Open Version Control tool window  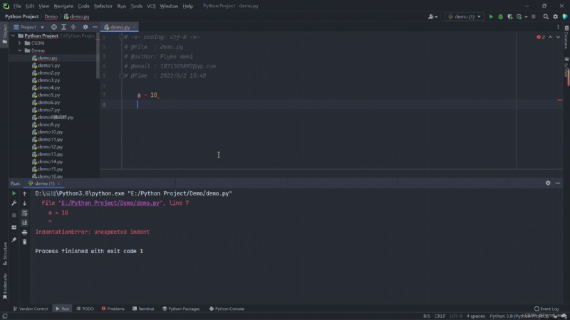[x=31, y=309]
